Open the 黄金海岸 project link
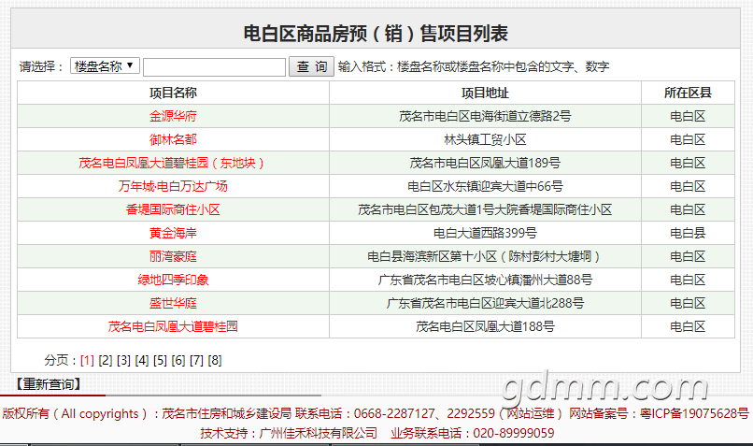The image size is (753, 446). 173,234
